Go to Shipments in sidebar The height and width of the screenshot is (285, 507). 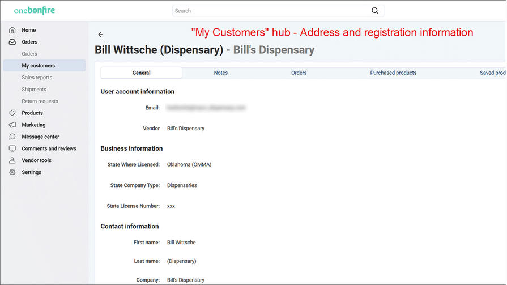[34, 90]
